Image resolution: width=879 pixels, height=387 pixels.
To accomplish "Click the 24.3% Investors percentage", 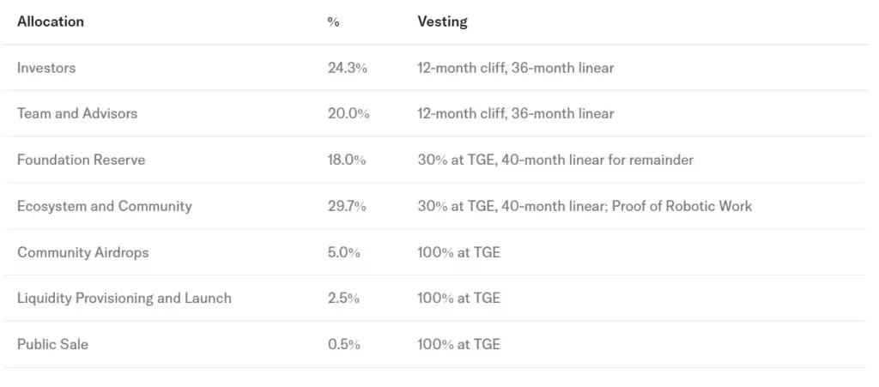I will [x=347, y=67].
